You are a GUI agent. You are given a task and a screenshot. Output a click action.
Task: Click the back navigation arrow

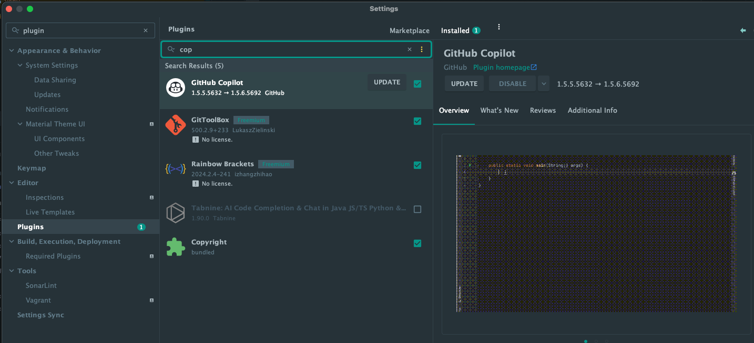(743, 30)
